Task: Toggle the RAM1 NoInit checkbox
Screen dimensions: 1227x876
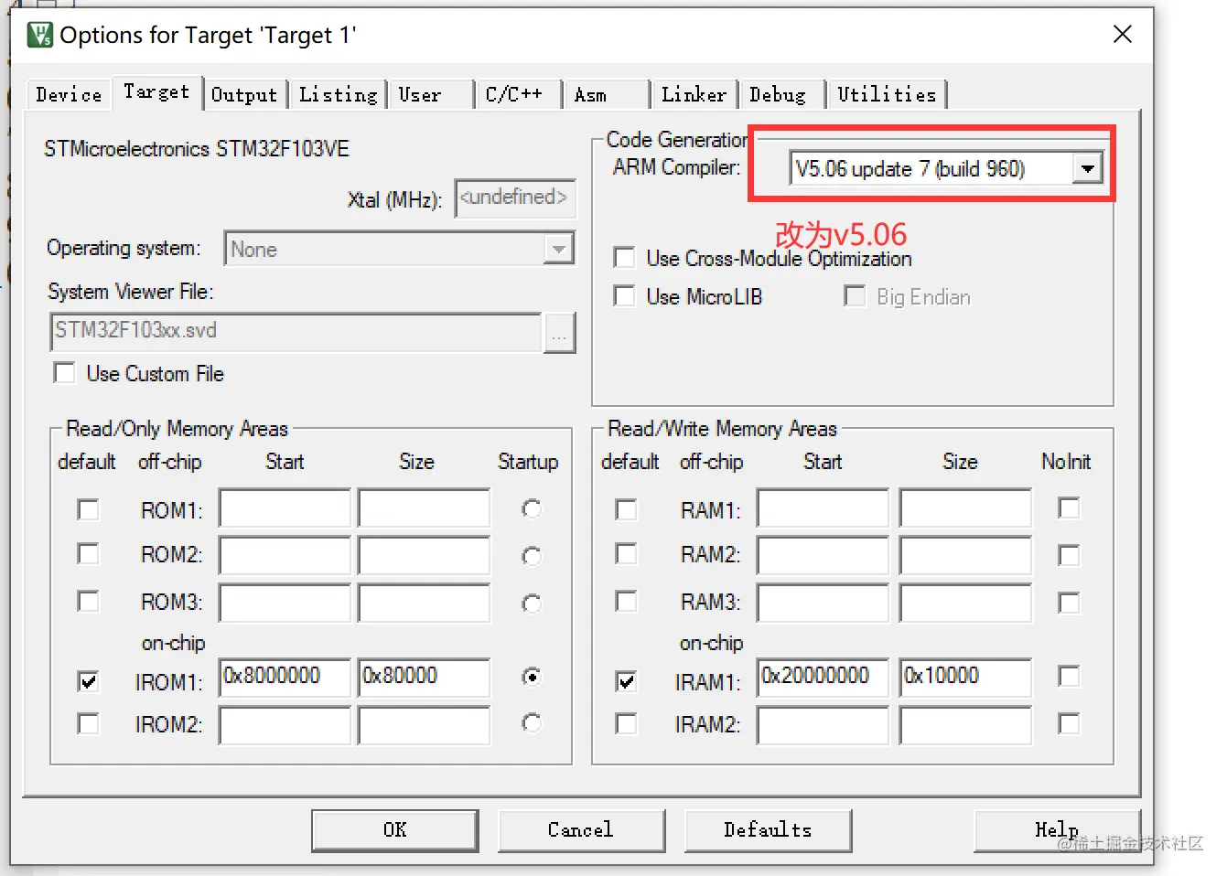Action: (1069, 507)
